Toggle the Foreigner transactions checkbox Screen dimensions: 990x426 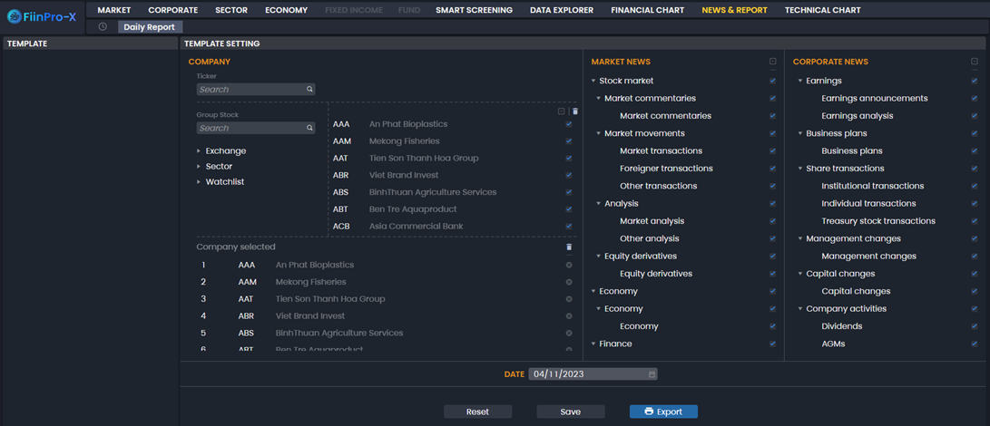point(773,169)
